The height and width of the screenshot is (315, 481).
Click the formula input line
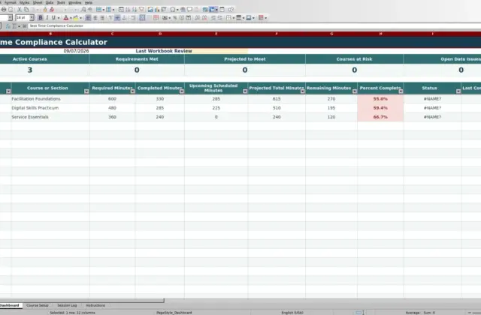[x=255, y=26]
